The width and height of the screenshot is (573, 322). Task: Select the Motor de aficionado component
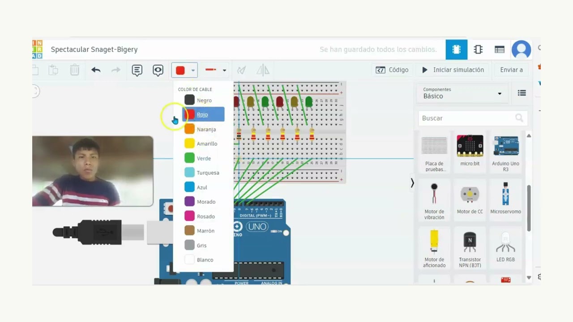coord(434,249)
